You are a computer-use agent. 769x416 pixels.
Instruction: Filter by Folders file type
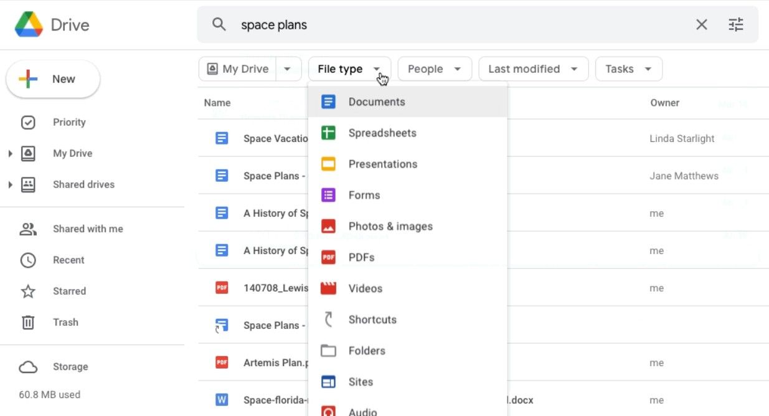tap(367, 351)
